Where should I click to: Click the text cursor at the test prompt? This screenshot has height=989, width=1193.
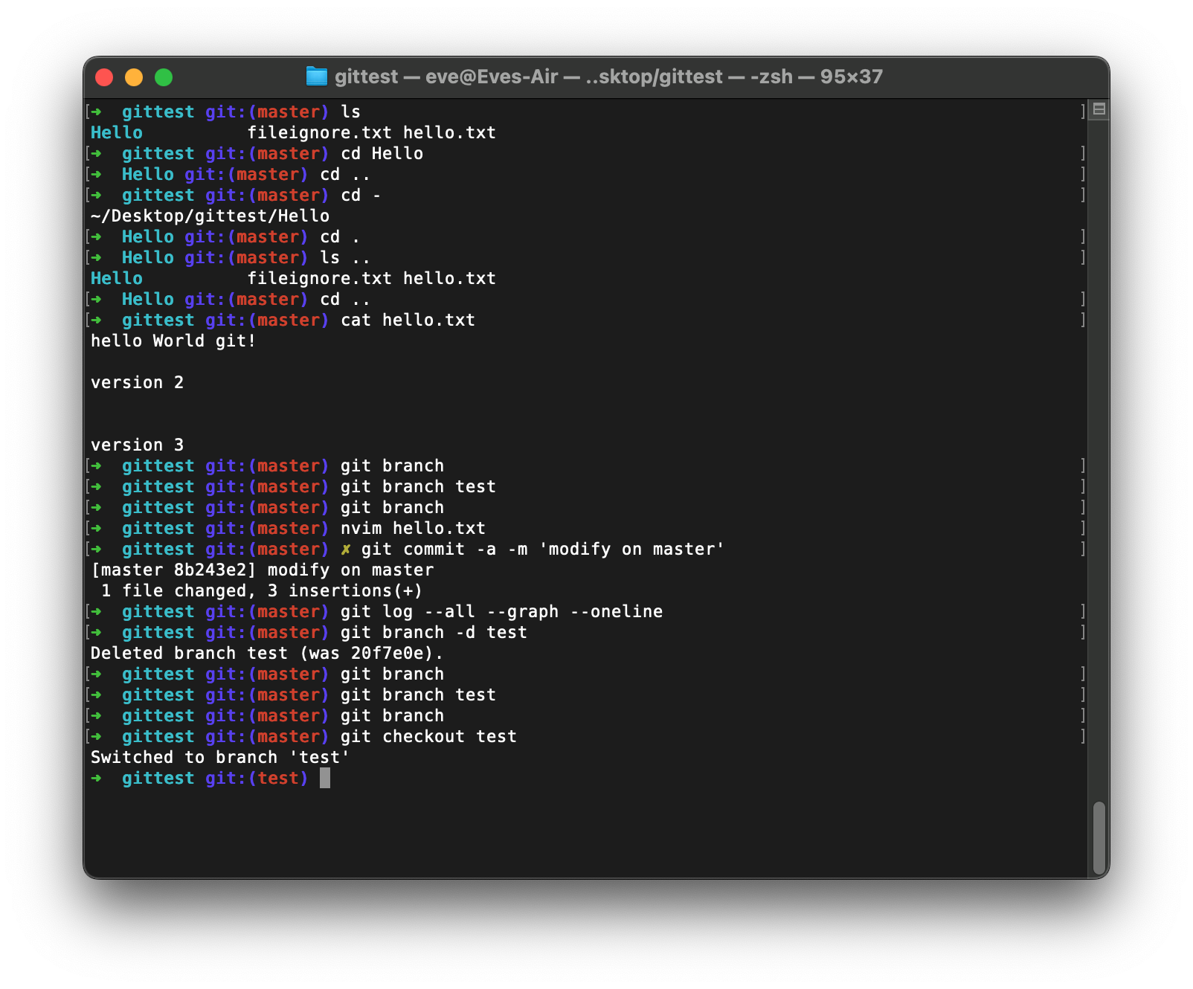coord(325,778)
